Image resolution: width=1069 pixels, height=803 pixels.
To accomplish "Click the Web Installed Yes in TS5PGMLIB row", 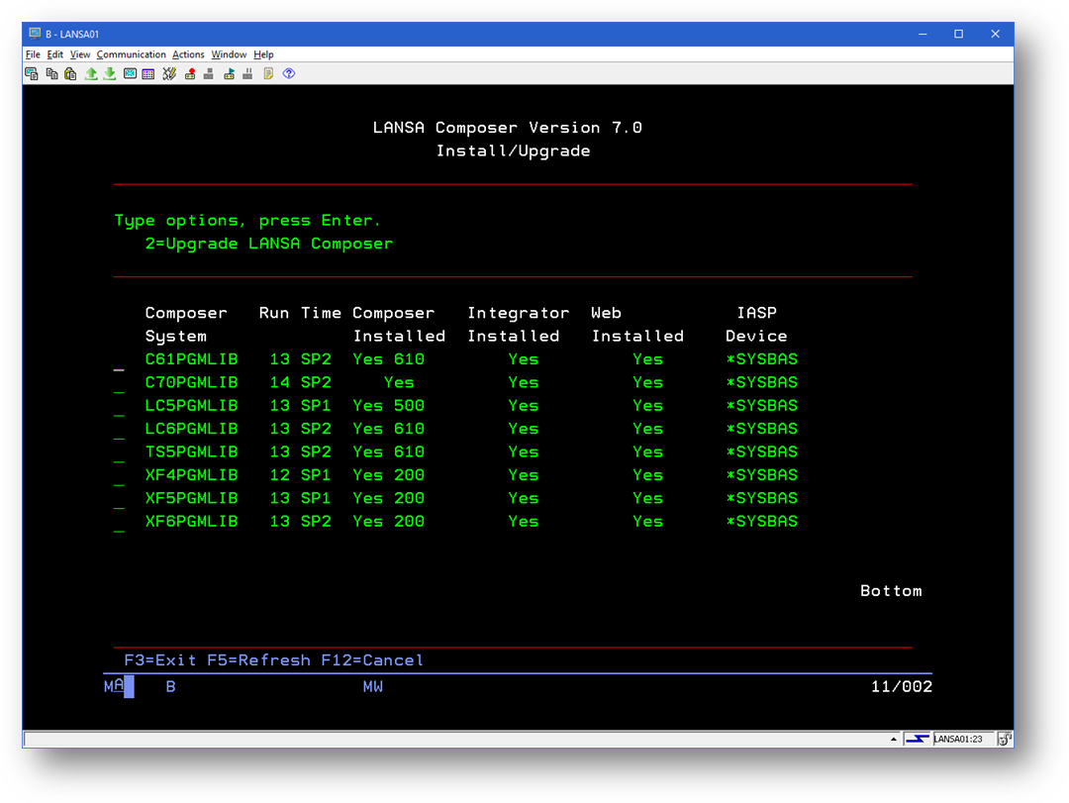I will 647,452.
